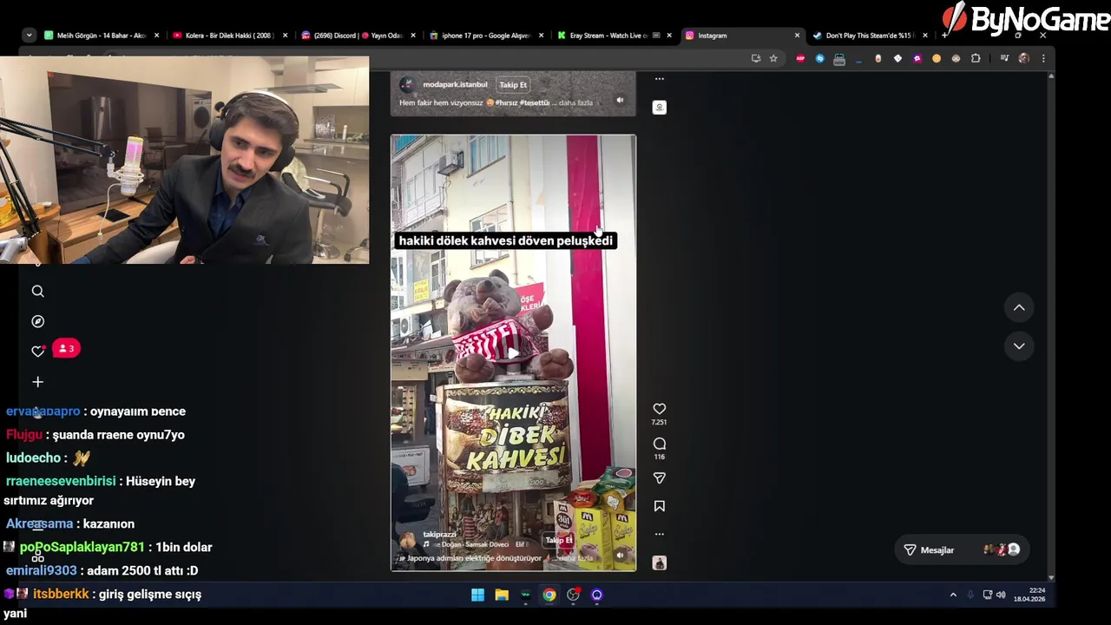
Task: Share the reel using the paper plane icon
Action: [x=659, y=478]
